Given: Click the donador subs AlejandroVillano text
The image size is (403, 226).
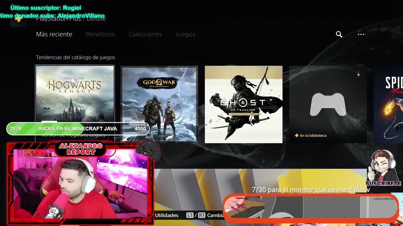Looking at the screenshot, I should click(x=52, y=16).
